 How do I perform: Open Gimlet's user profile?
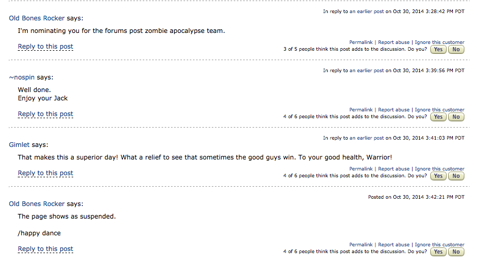(19, 145)
